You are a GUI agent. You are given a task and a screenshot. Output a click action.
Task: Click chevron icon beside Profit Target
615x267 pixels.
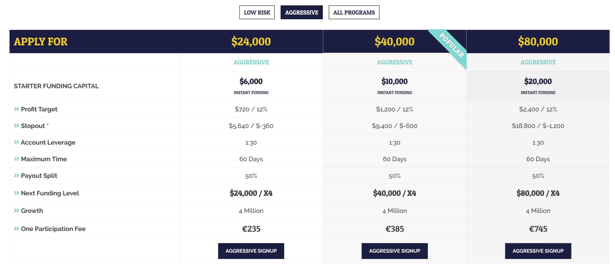pos(17,109)
